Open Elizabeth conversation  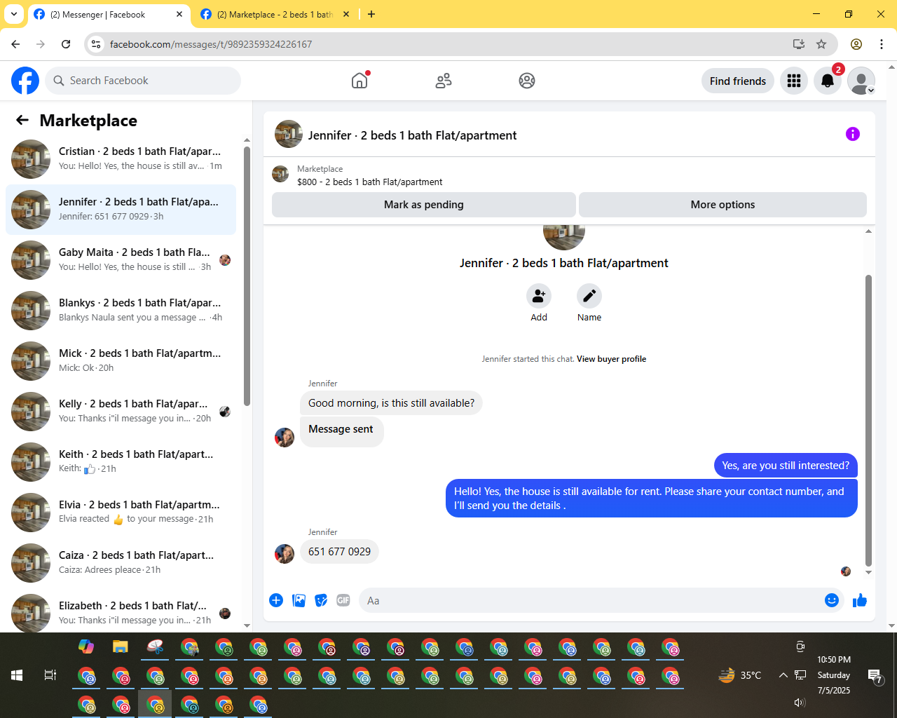(121, 611)
